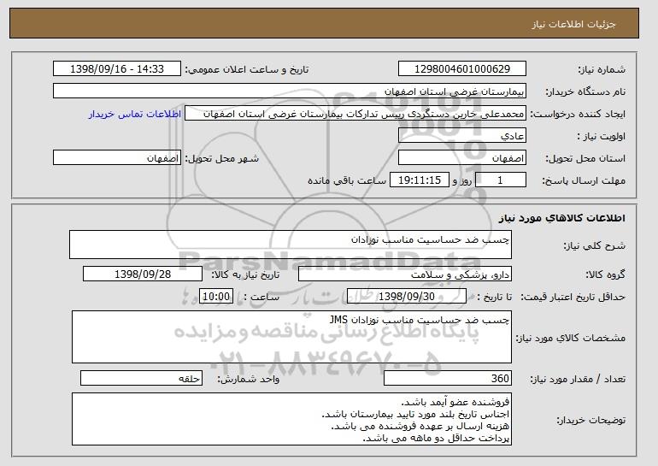Select the quantity field 360

tap(448, 378)
